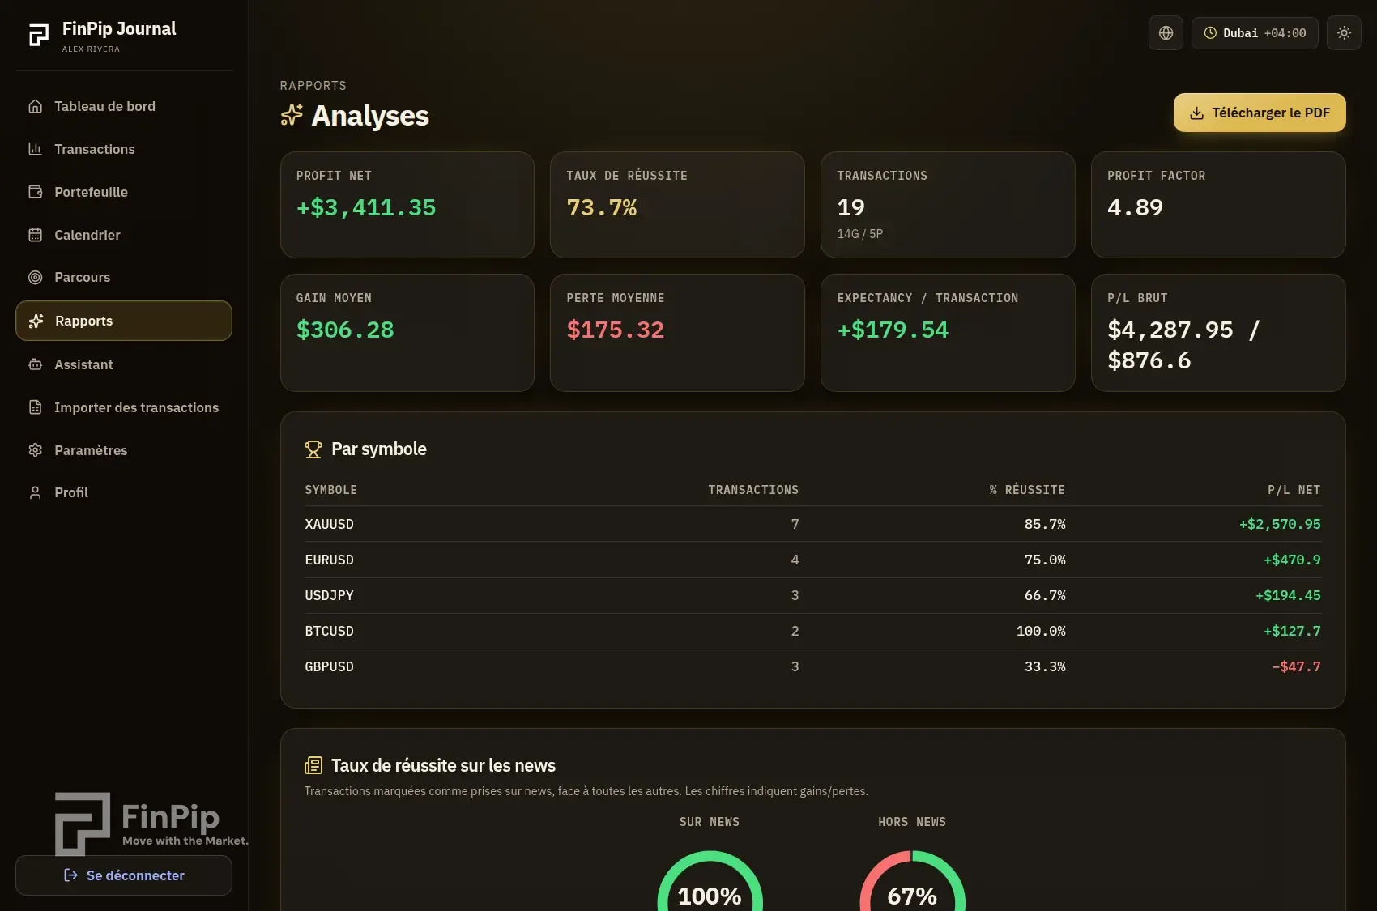1377x911 pixels.
Task: Click the logout arrow icon
Action: coord(71,875)
